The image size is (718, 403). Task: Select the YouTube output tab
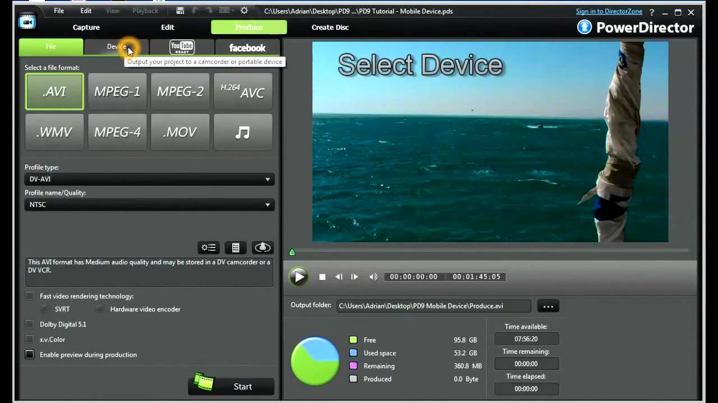(182, 47)
